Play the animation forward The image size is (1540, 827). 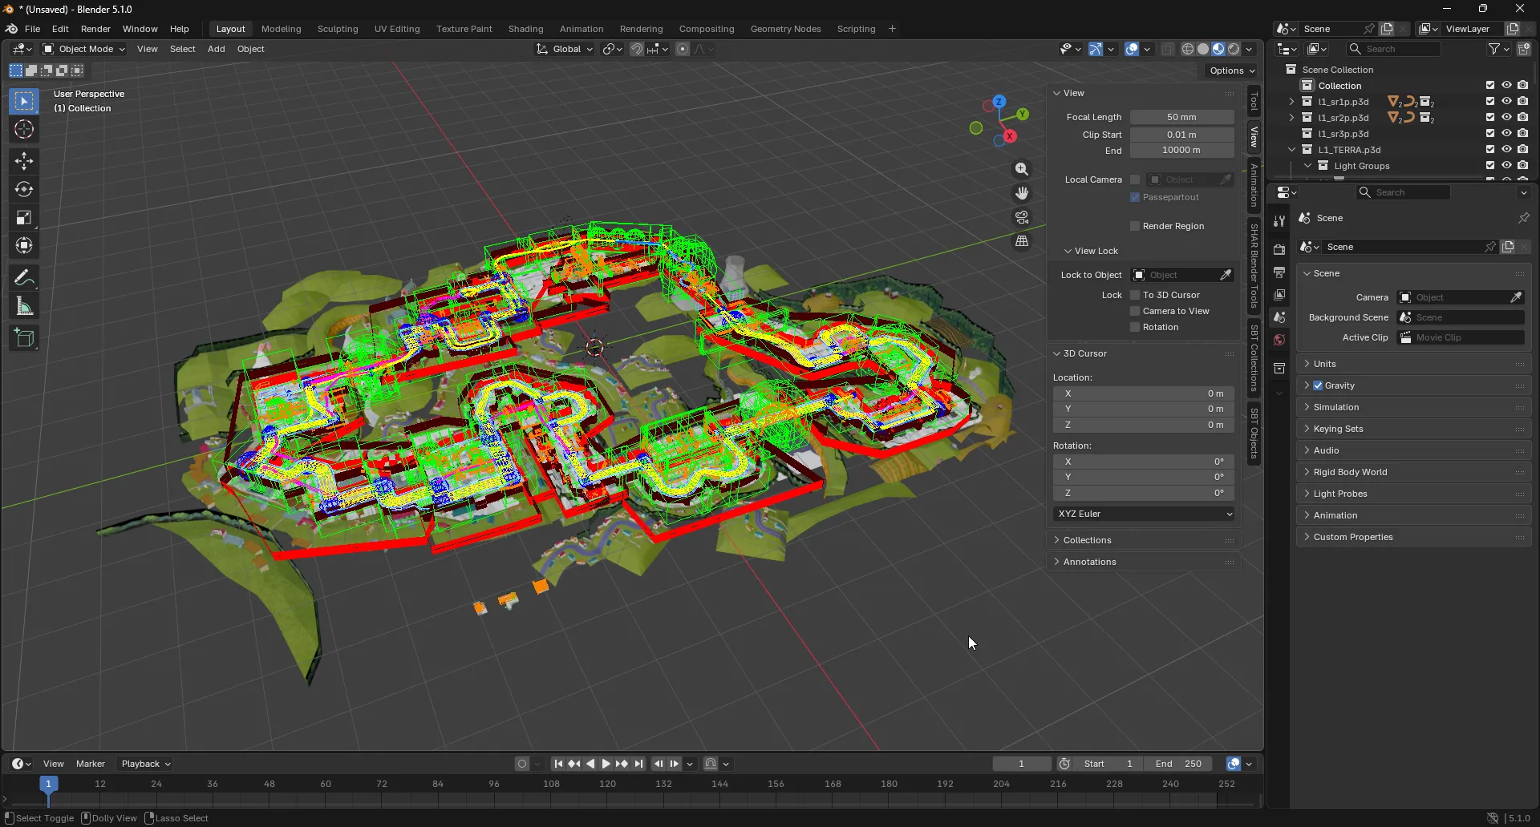point(606,764)
